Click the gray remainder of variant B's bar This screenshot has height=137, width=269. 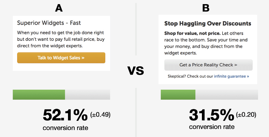(x=227, y=95)
